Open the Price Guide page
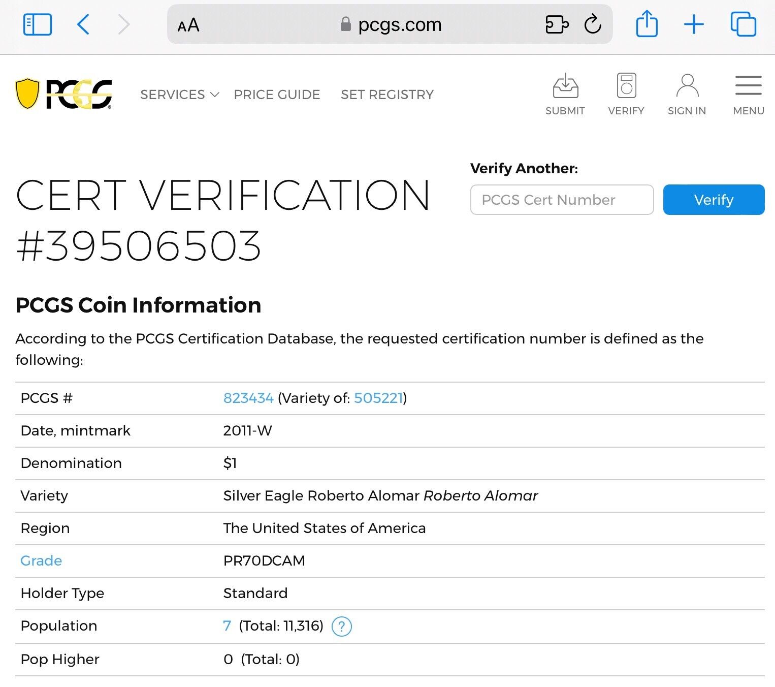This screenshot has width=775, height=687. click(x=277, y=95)
